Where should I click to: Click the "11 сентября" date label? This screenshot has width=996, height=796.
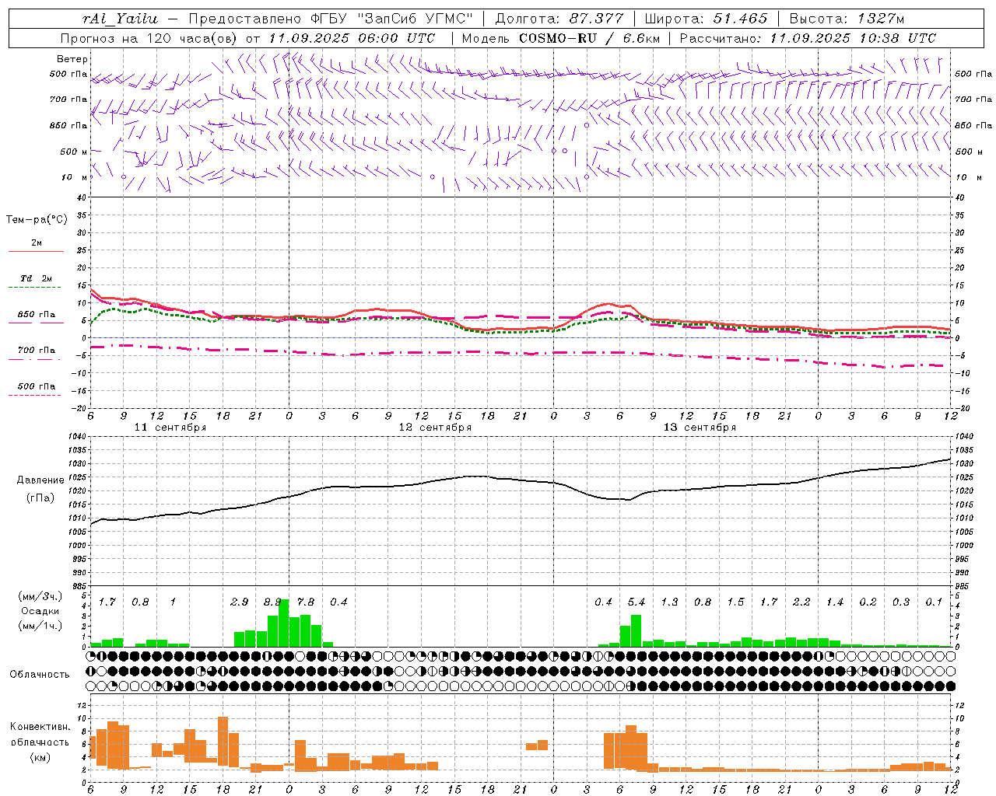170,428
